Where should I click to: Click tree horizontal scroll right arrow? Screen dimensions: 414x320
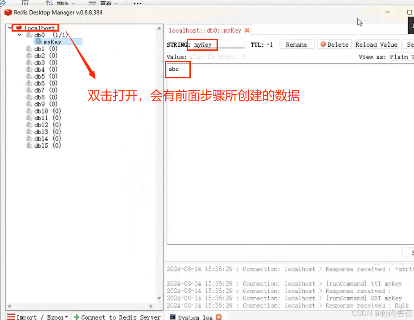[151, 306]
